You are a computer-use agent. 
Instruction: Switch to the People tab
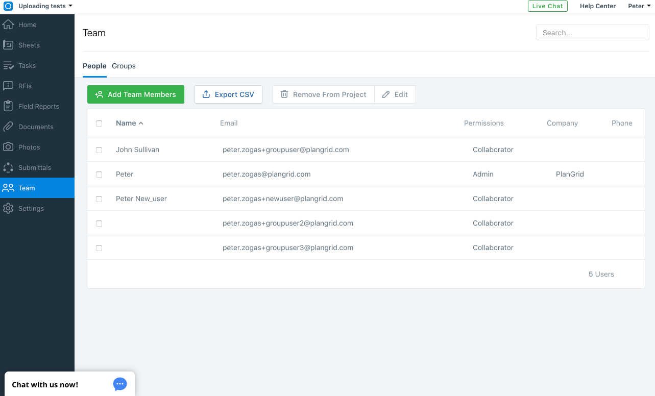(94, 66)
